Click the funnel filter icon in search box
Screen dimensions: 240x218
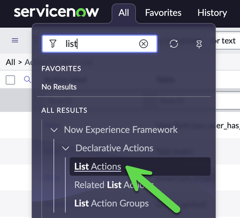pos(53,44)
